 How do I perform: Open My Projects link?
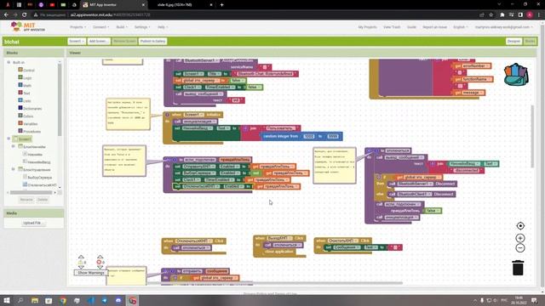click(x=367, y=27)
